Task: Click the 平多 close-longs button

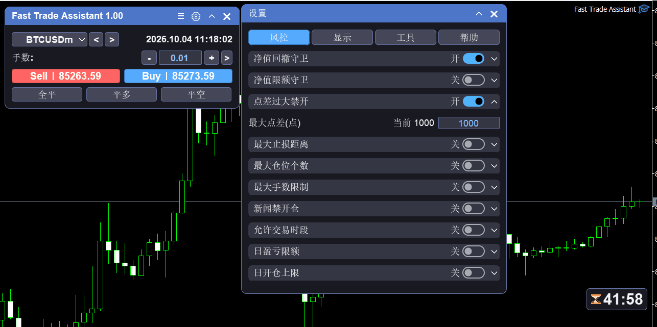Action: point(122,94)
